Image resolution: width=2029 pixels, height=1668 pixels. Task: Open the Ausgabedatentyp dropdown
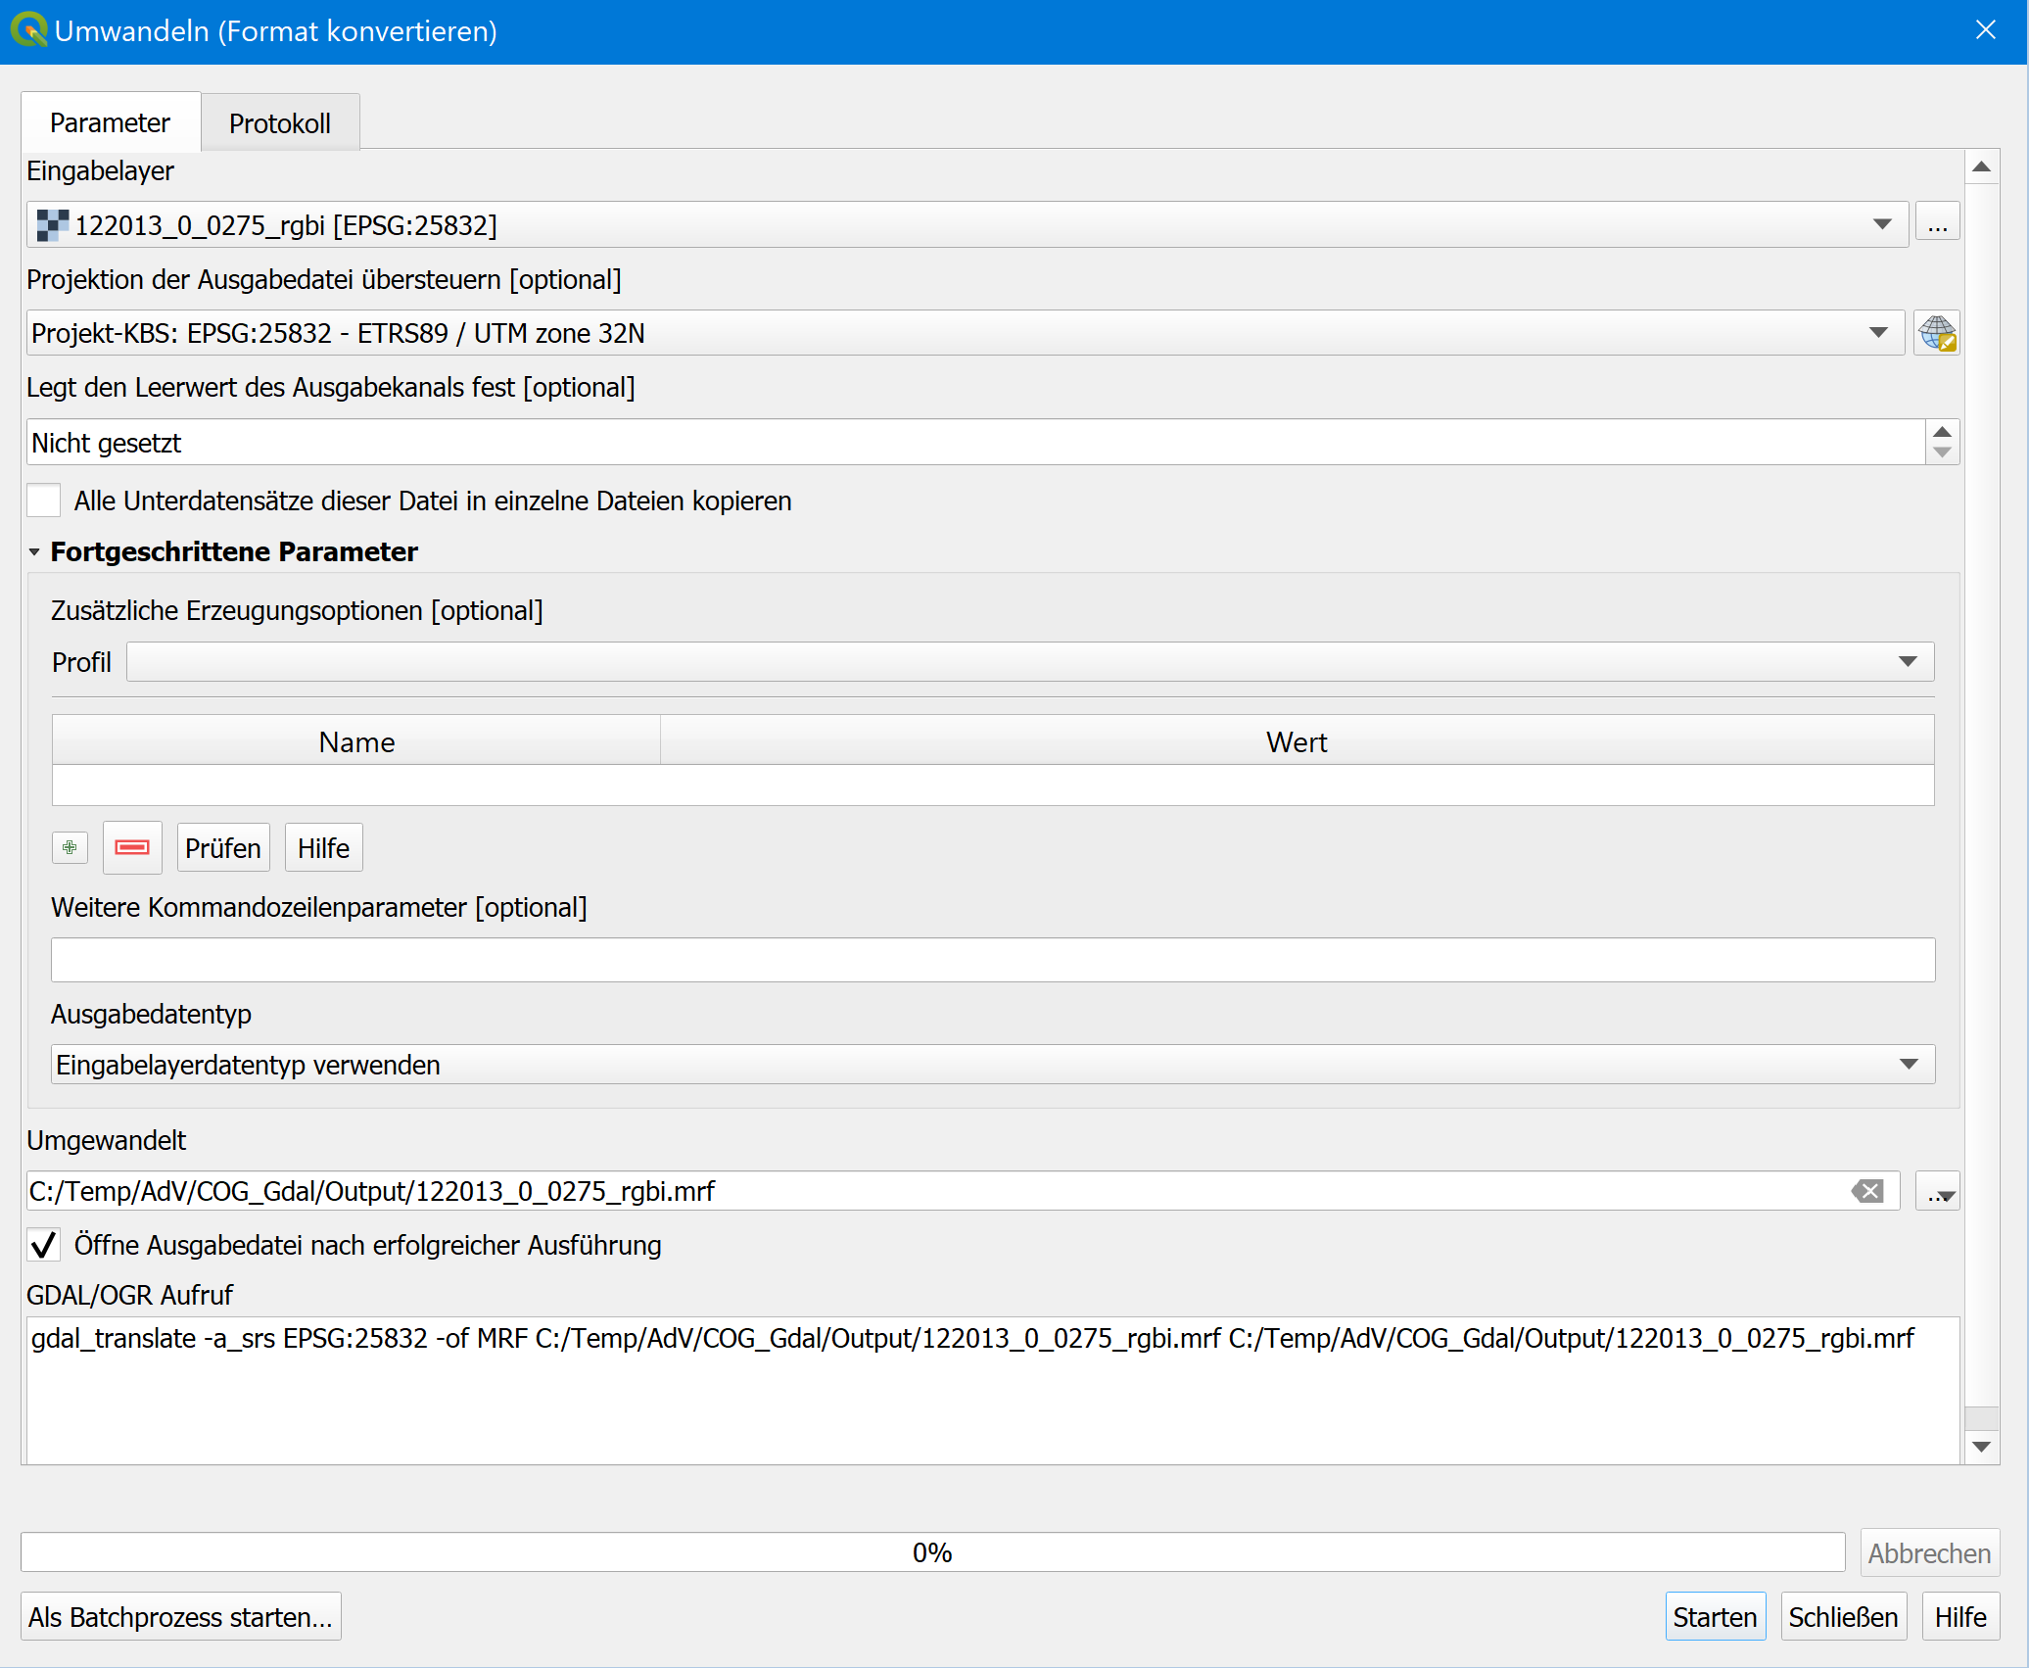click(1907, 1065)
